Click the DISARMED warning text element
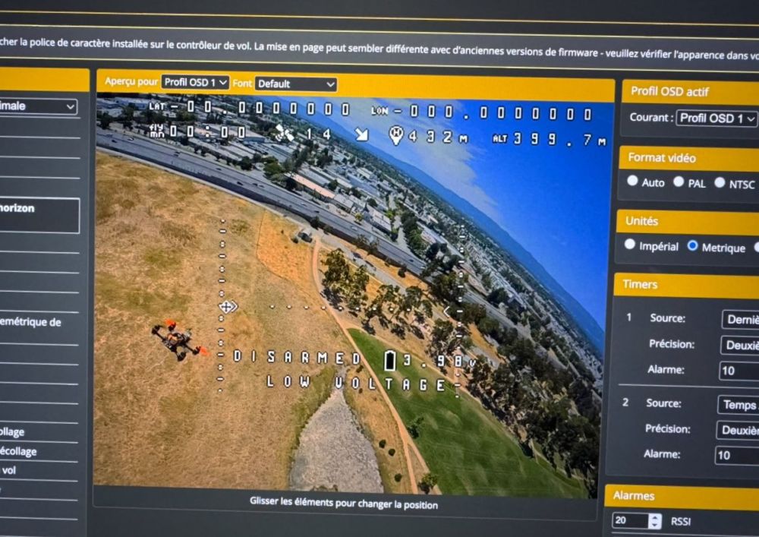 click(298, 356)
